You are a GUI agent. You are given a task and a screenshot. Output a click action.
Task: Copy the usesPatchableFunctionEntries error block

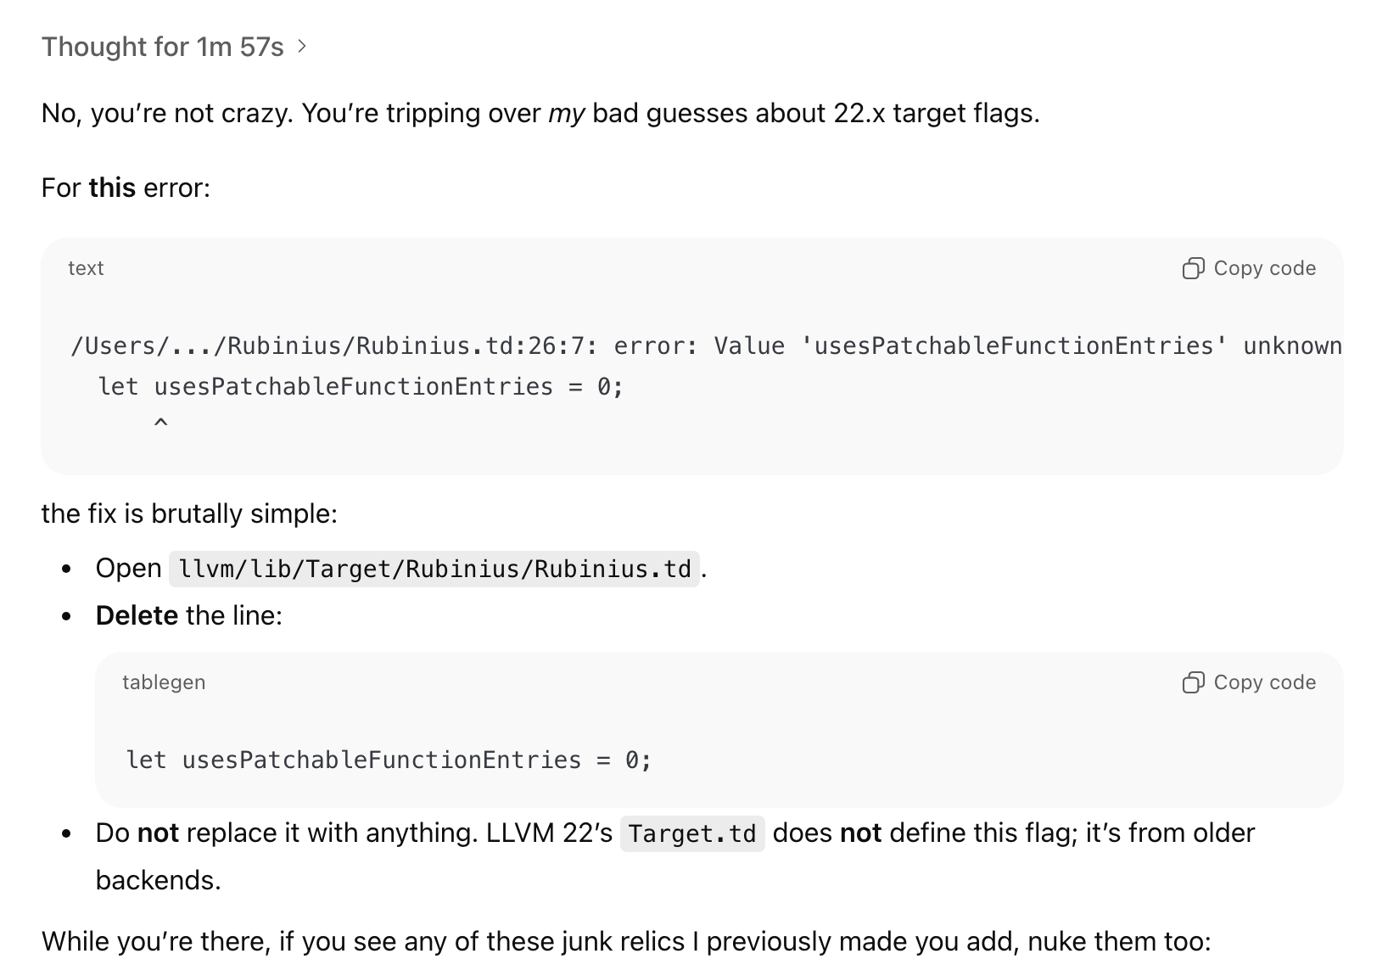click(x=1247, y=267)
